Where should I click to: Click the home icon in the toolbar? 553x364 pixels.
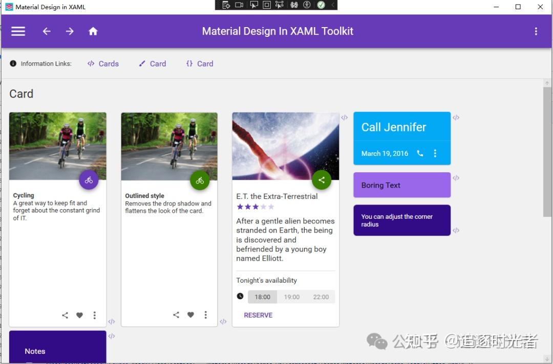pyautogui.click(x=93, y=31)
